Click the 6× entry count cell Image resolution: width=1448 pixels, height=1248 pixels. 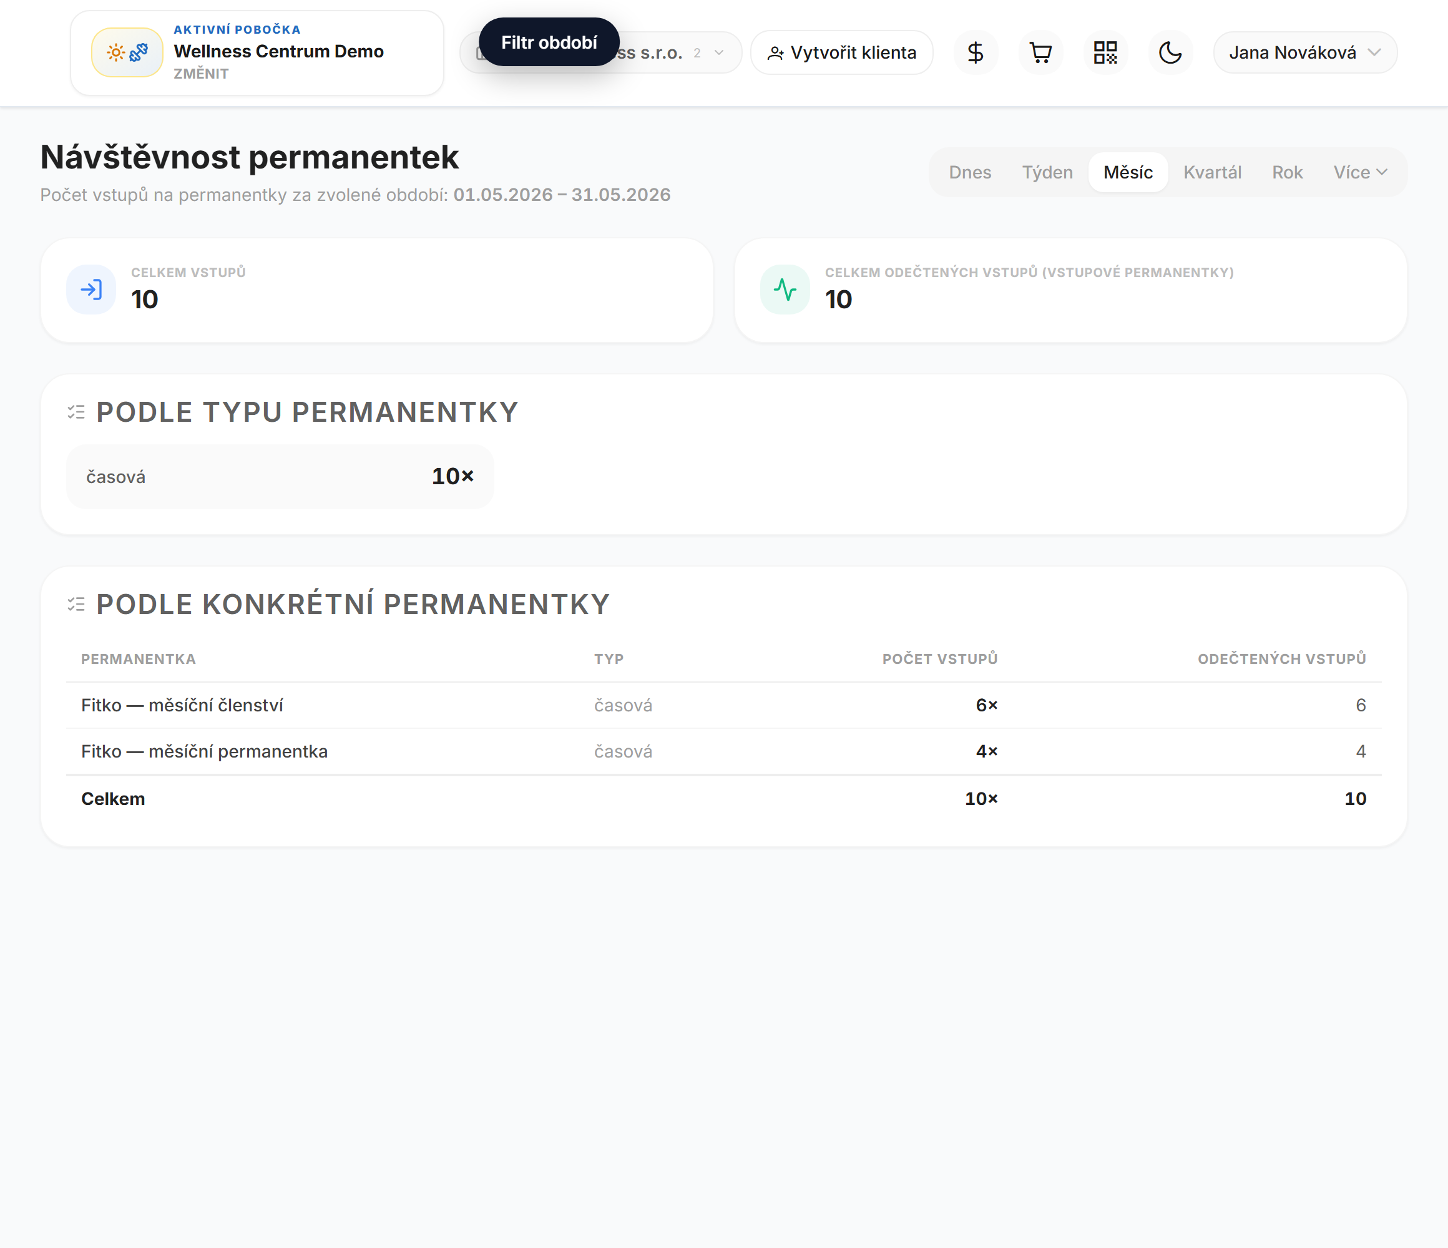point(987,706)
